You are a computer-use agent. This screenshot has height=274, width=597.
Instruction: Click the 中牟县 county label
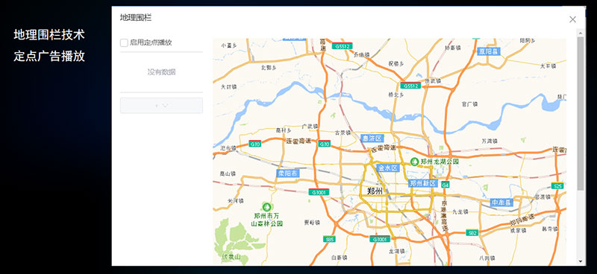tap(501, 203)
